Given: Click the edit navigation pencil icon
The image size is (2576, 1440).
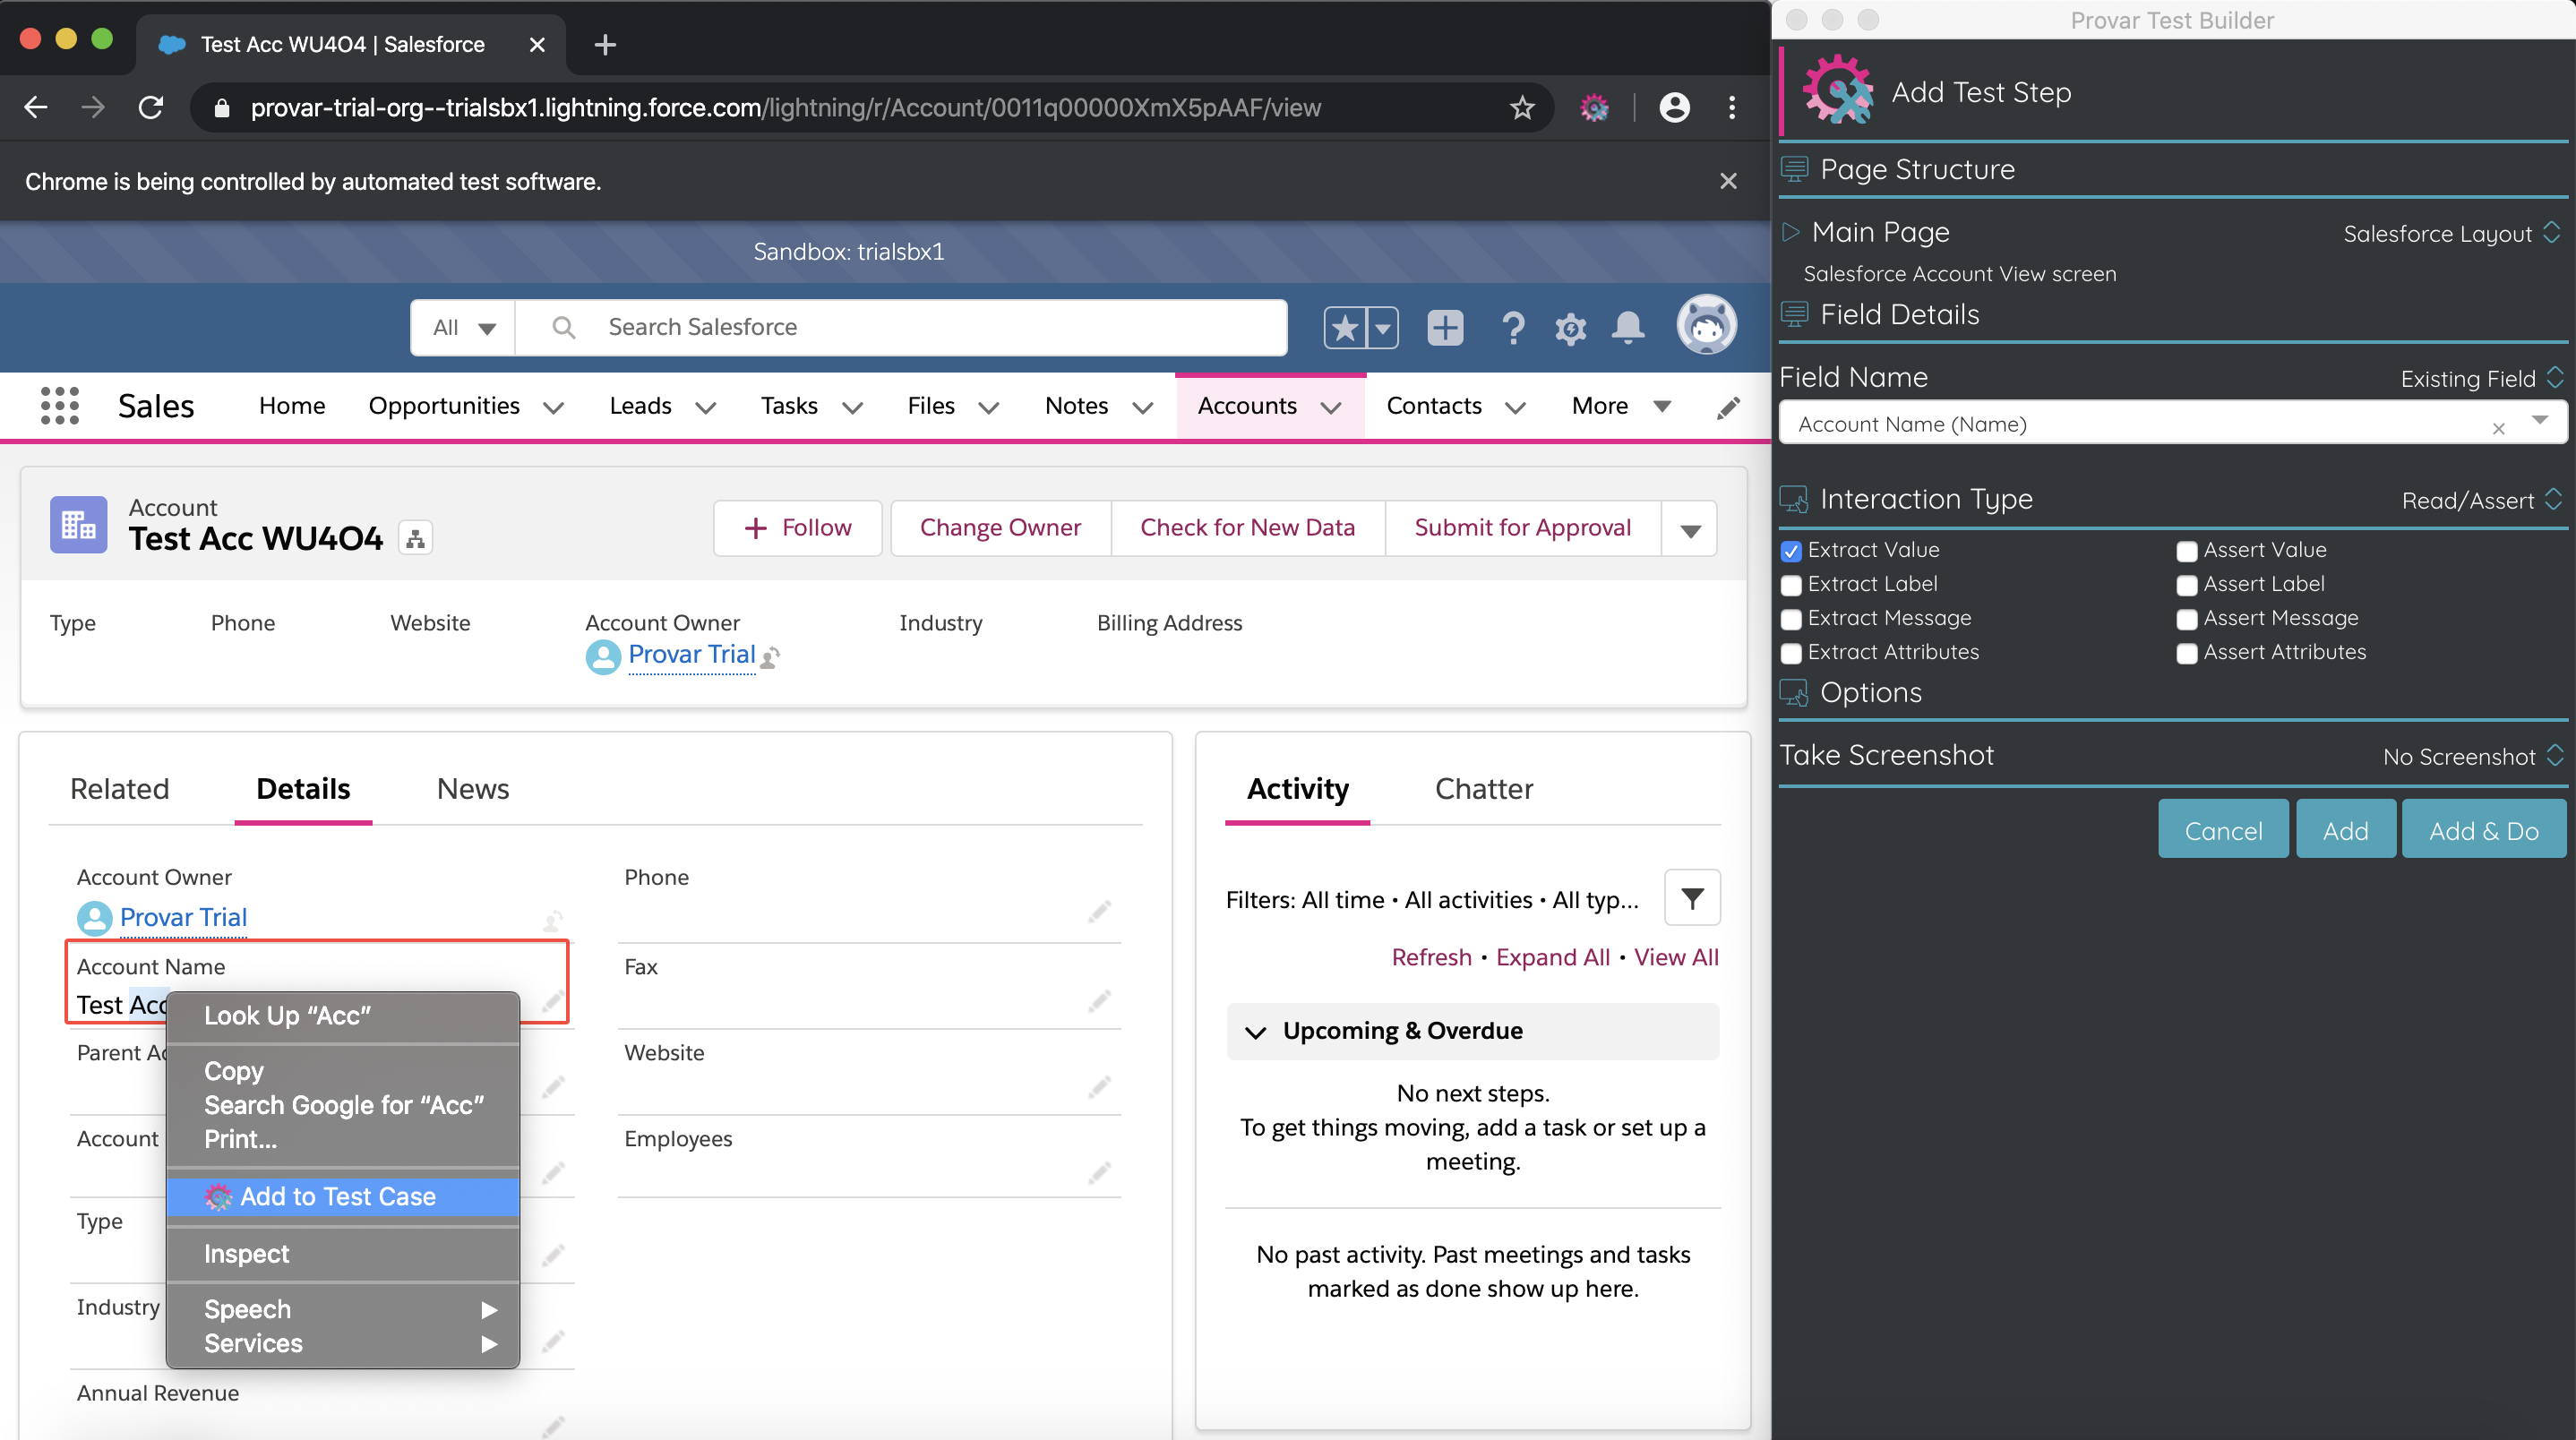Looking at the screenshot, I should [x=1728, y=407].
